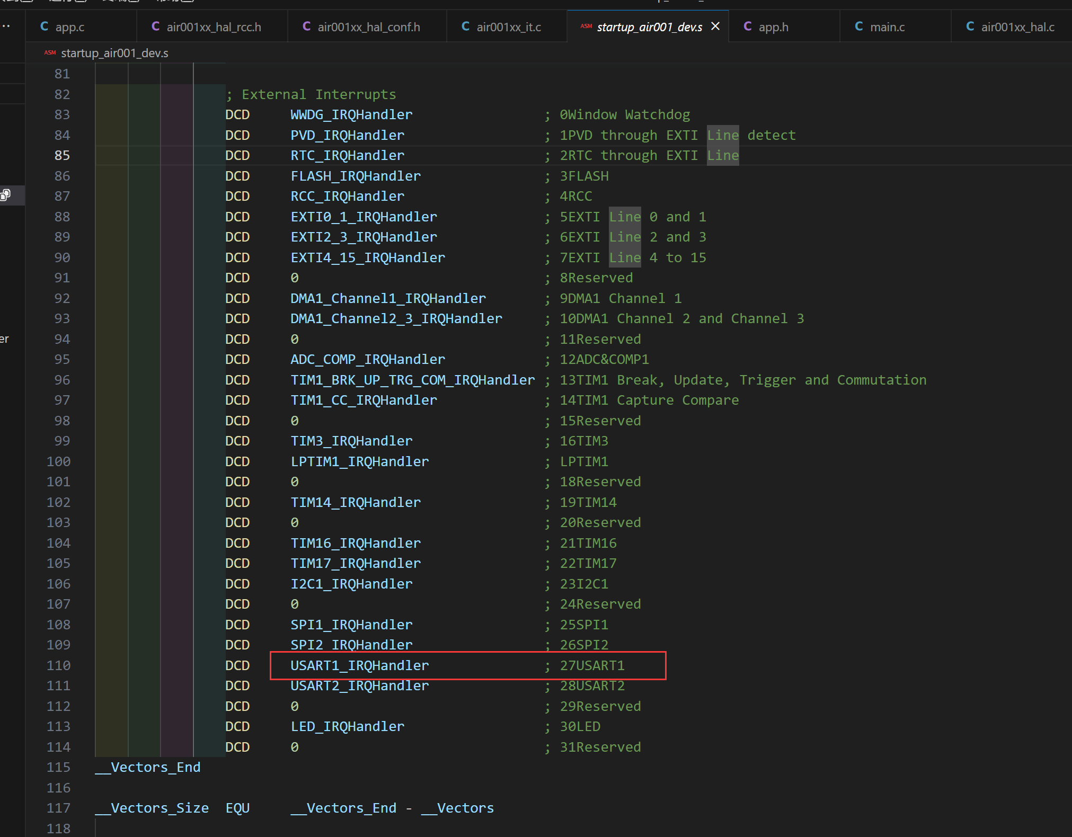This screenshot has height=837, width=1072.
Task: Click SPI1_IRQHandler symbol
Action: [x=351, y=625]
